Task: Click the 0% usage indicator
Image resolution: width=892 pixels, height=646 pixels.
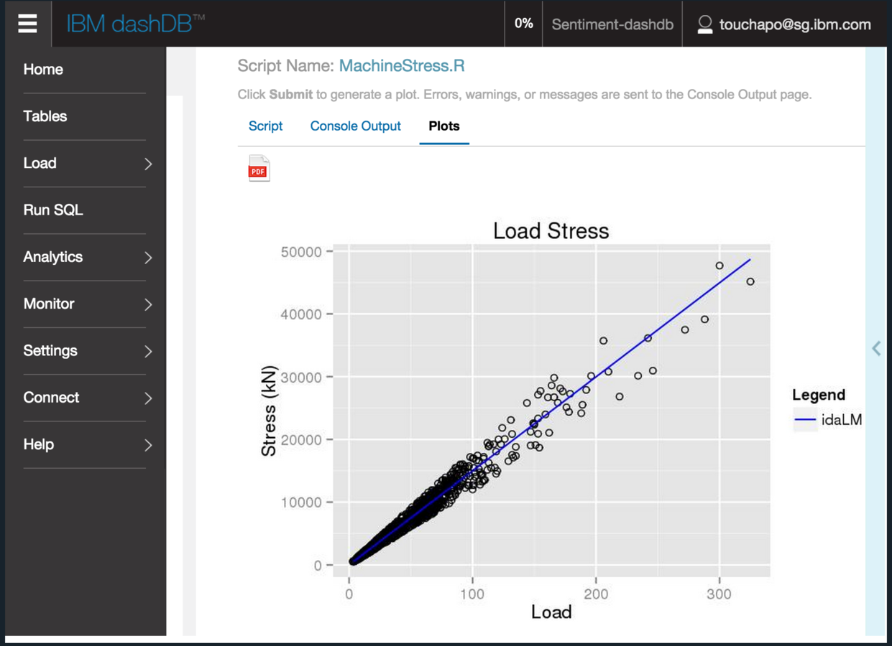Action: click(x=524, y=24)
